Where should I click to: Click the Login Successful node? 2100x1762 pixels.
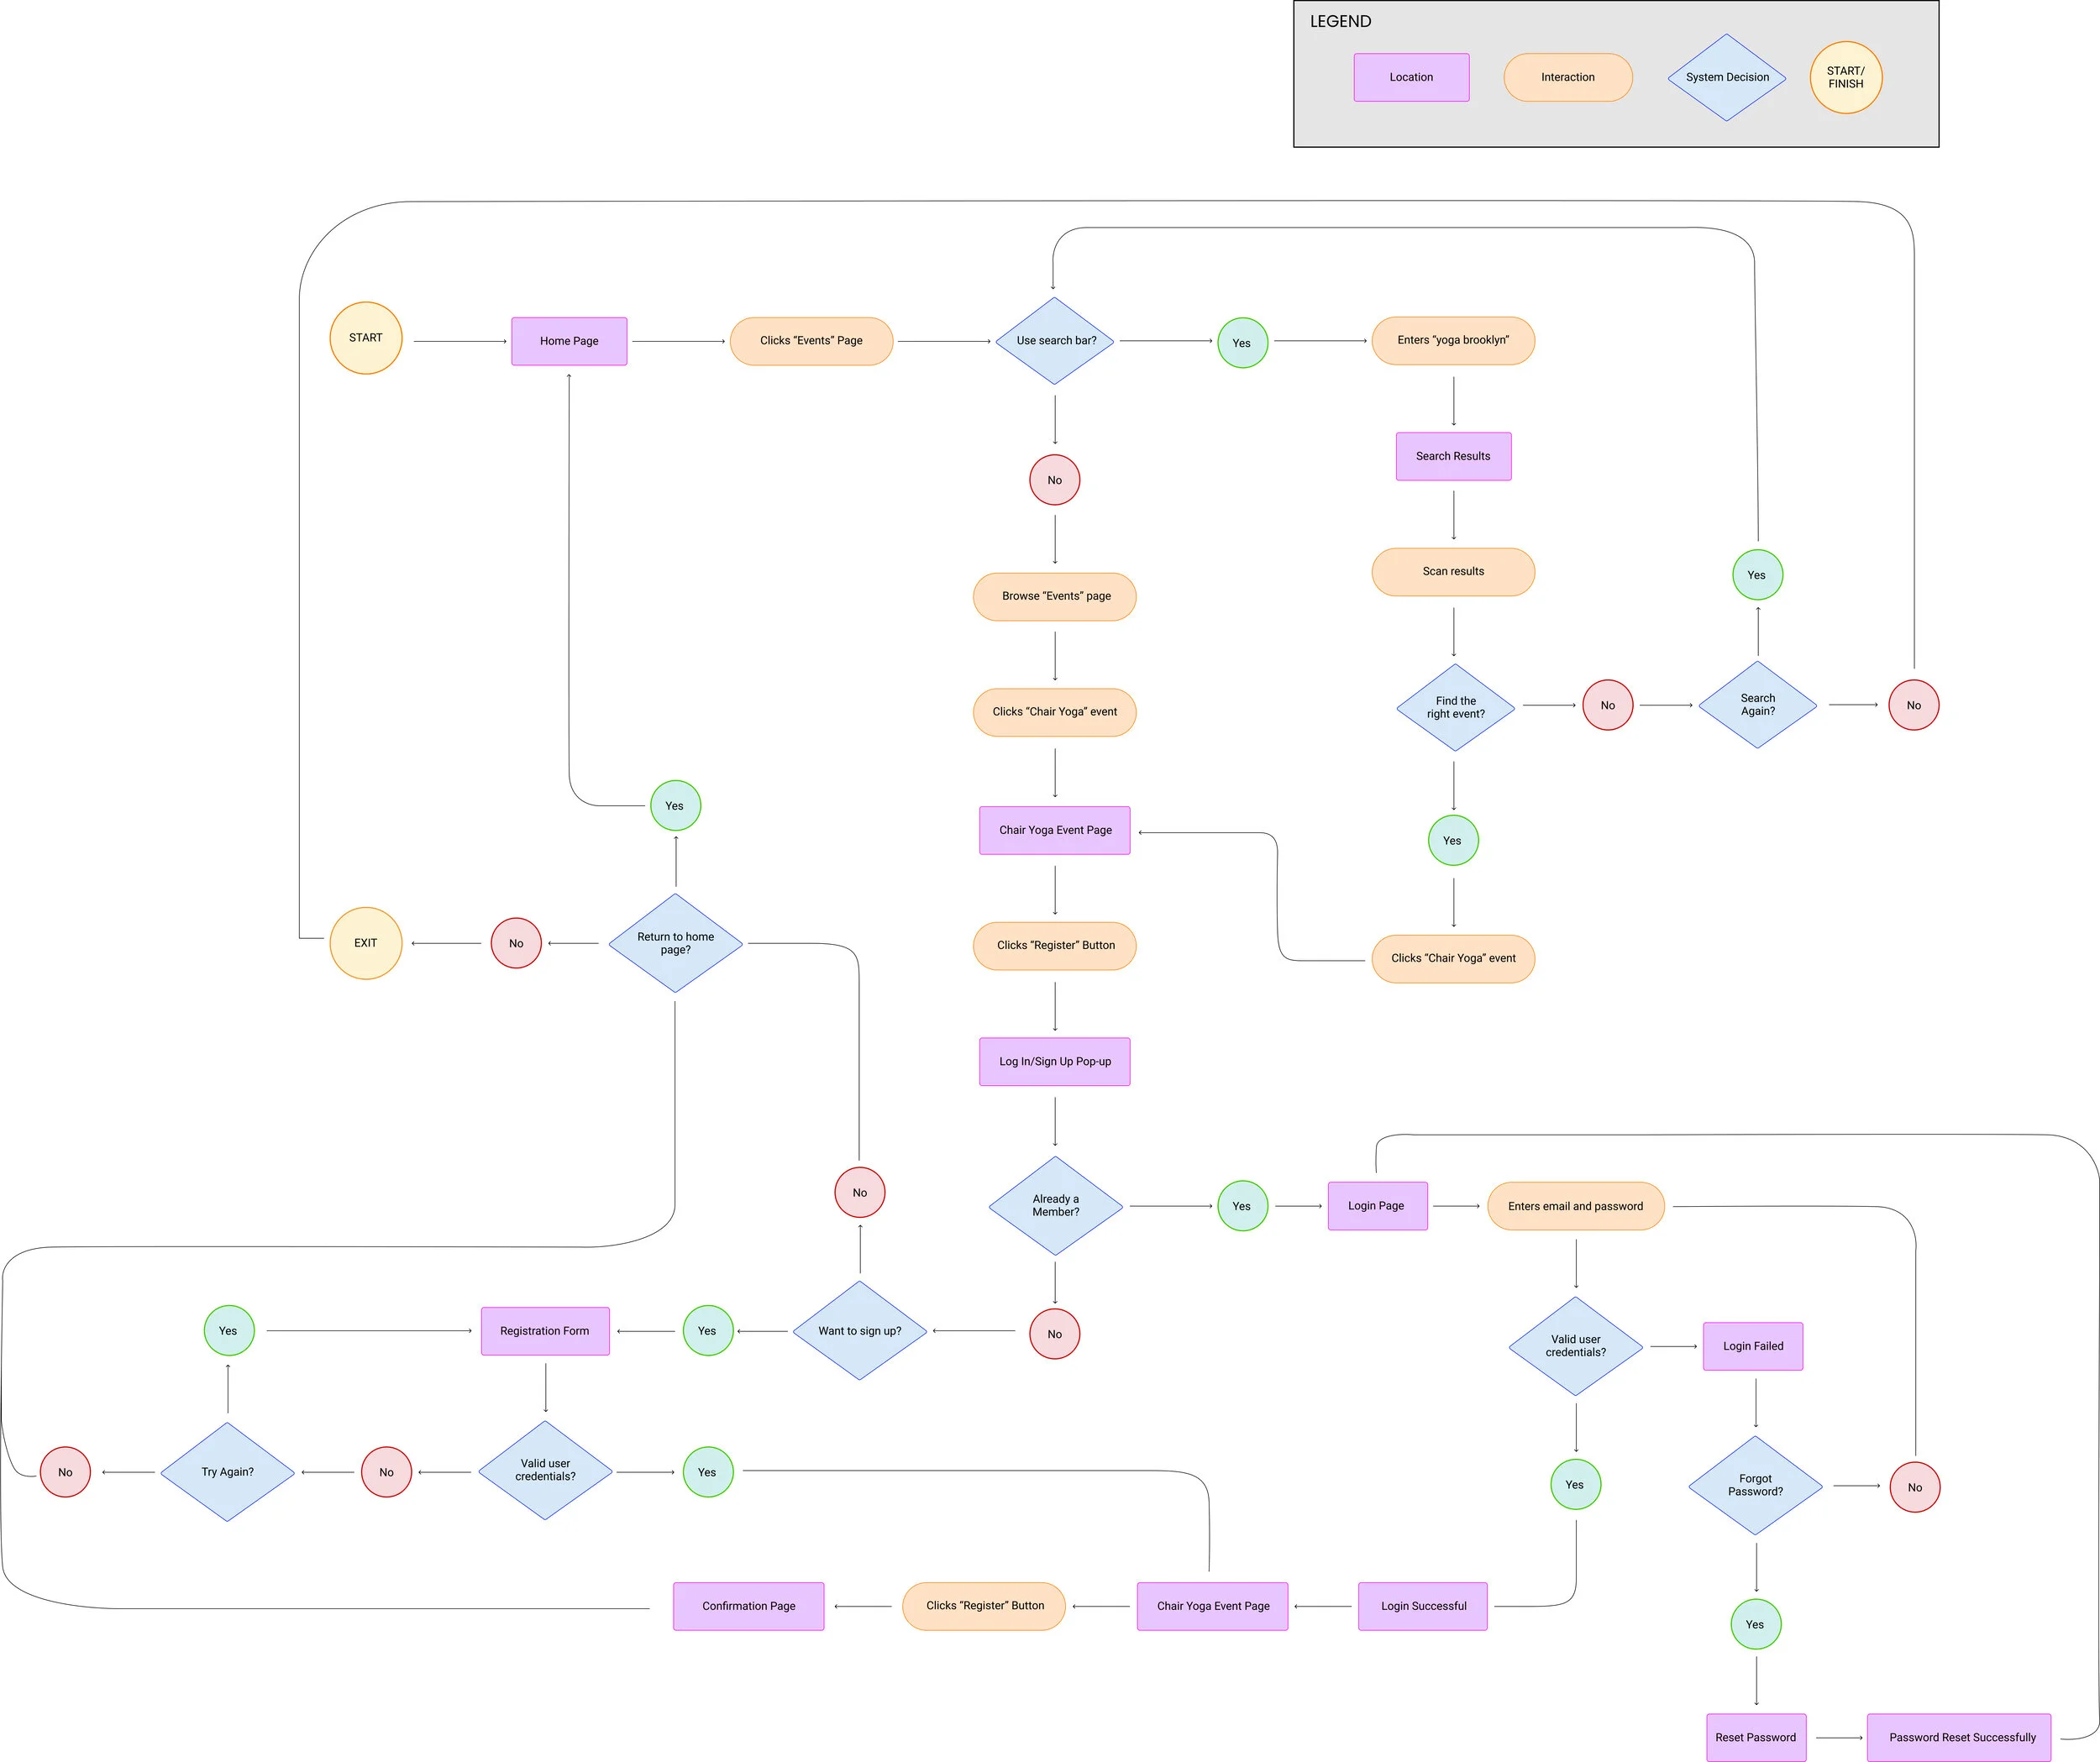(1422, 1606)
